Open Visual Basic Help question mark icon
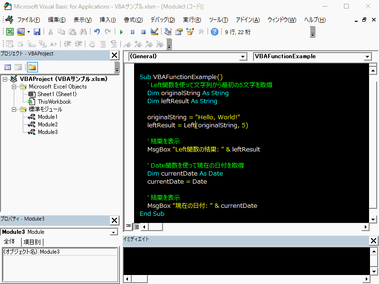The image size is (379, 284). click(215, 32)
